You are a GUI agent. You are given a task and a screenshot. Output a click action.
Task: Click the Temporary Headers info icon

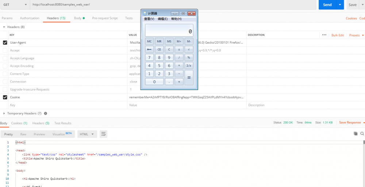46,114
